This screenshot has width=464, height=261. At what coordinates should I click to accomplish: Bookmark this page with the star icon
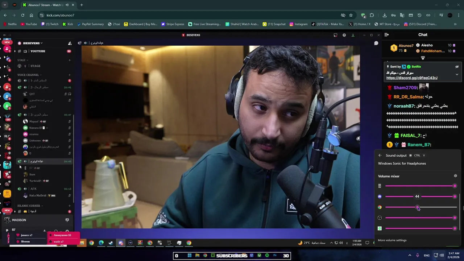pos(351,15)
